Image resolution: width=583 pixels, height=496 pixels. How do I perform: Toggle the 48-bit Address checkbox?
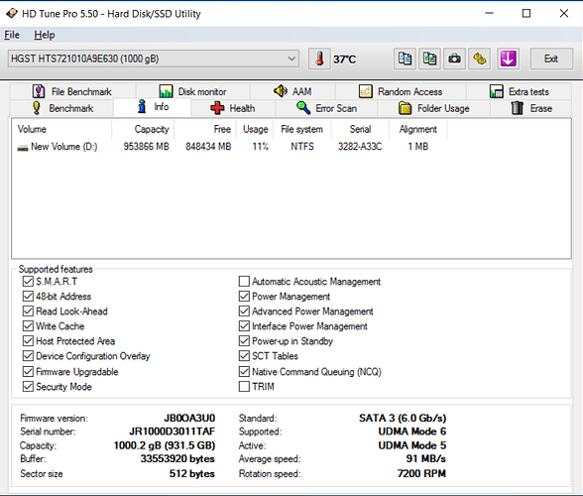point(28,297)
